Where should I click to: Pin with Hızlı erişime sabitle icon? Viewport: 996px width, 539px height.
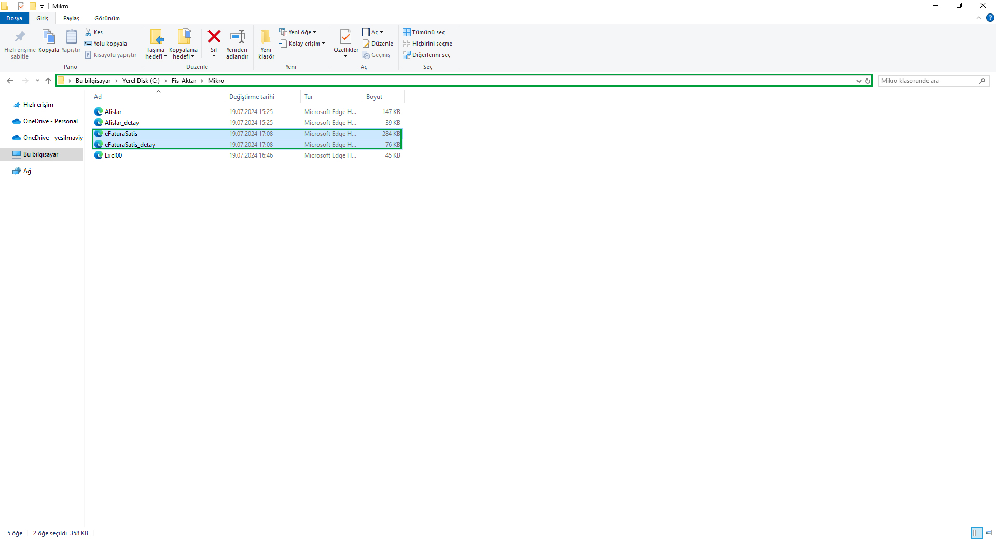20,37
